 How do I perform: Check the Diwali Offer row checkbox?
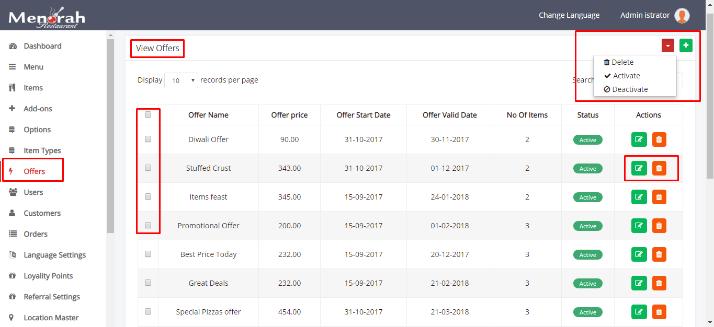(148, 139)
